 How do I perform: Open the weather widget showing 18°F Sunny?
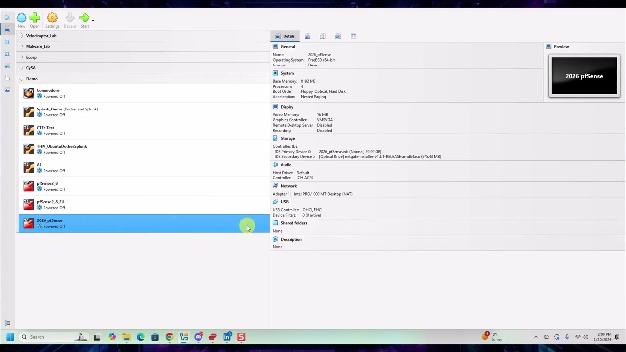click(x=492, y=337)
